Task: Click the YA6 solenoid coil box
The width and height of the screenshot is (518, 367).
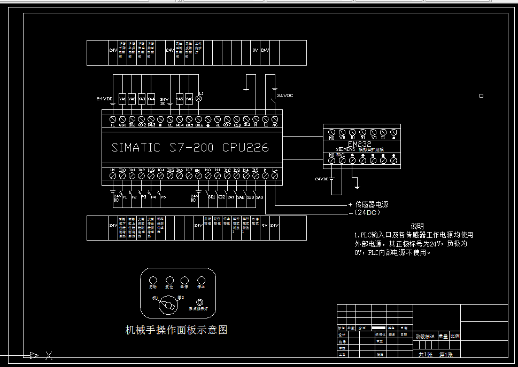Action: click(189, 99)
